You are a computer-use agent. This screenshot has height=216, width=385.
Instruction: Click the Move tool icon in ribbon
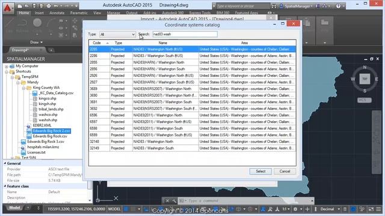coord(75,21)
